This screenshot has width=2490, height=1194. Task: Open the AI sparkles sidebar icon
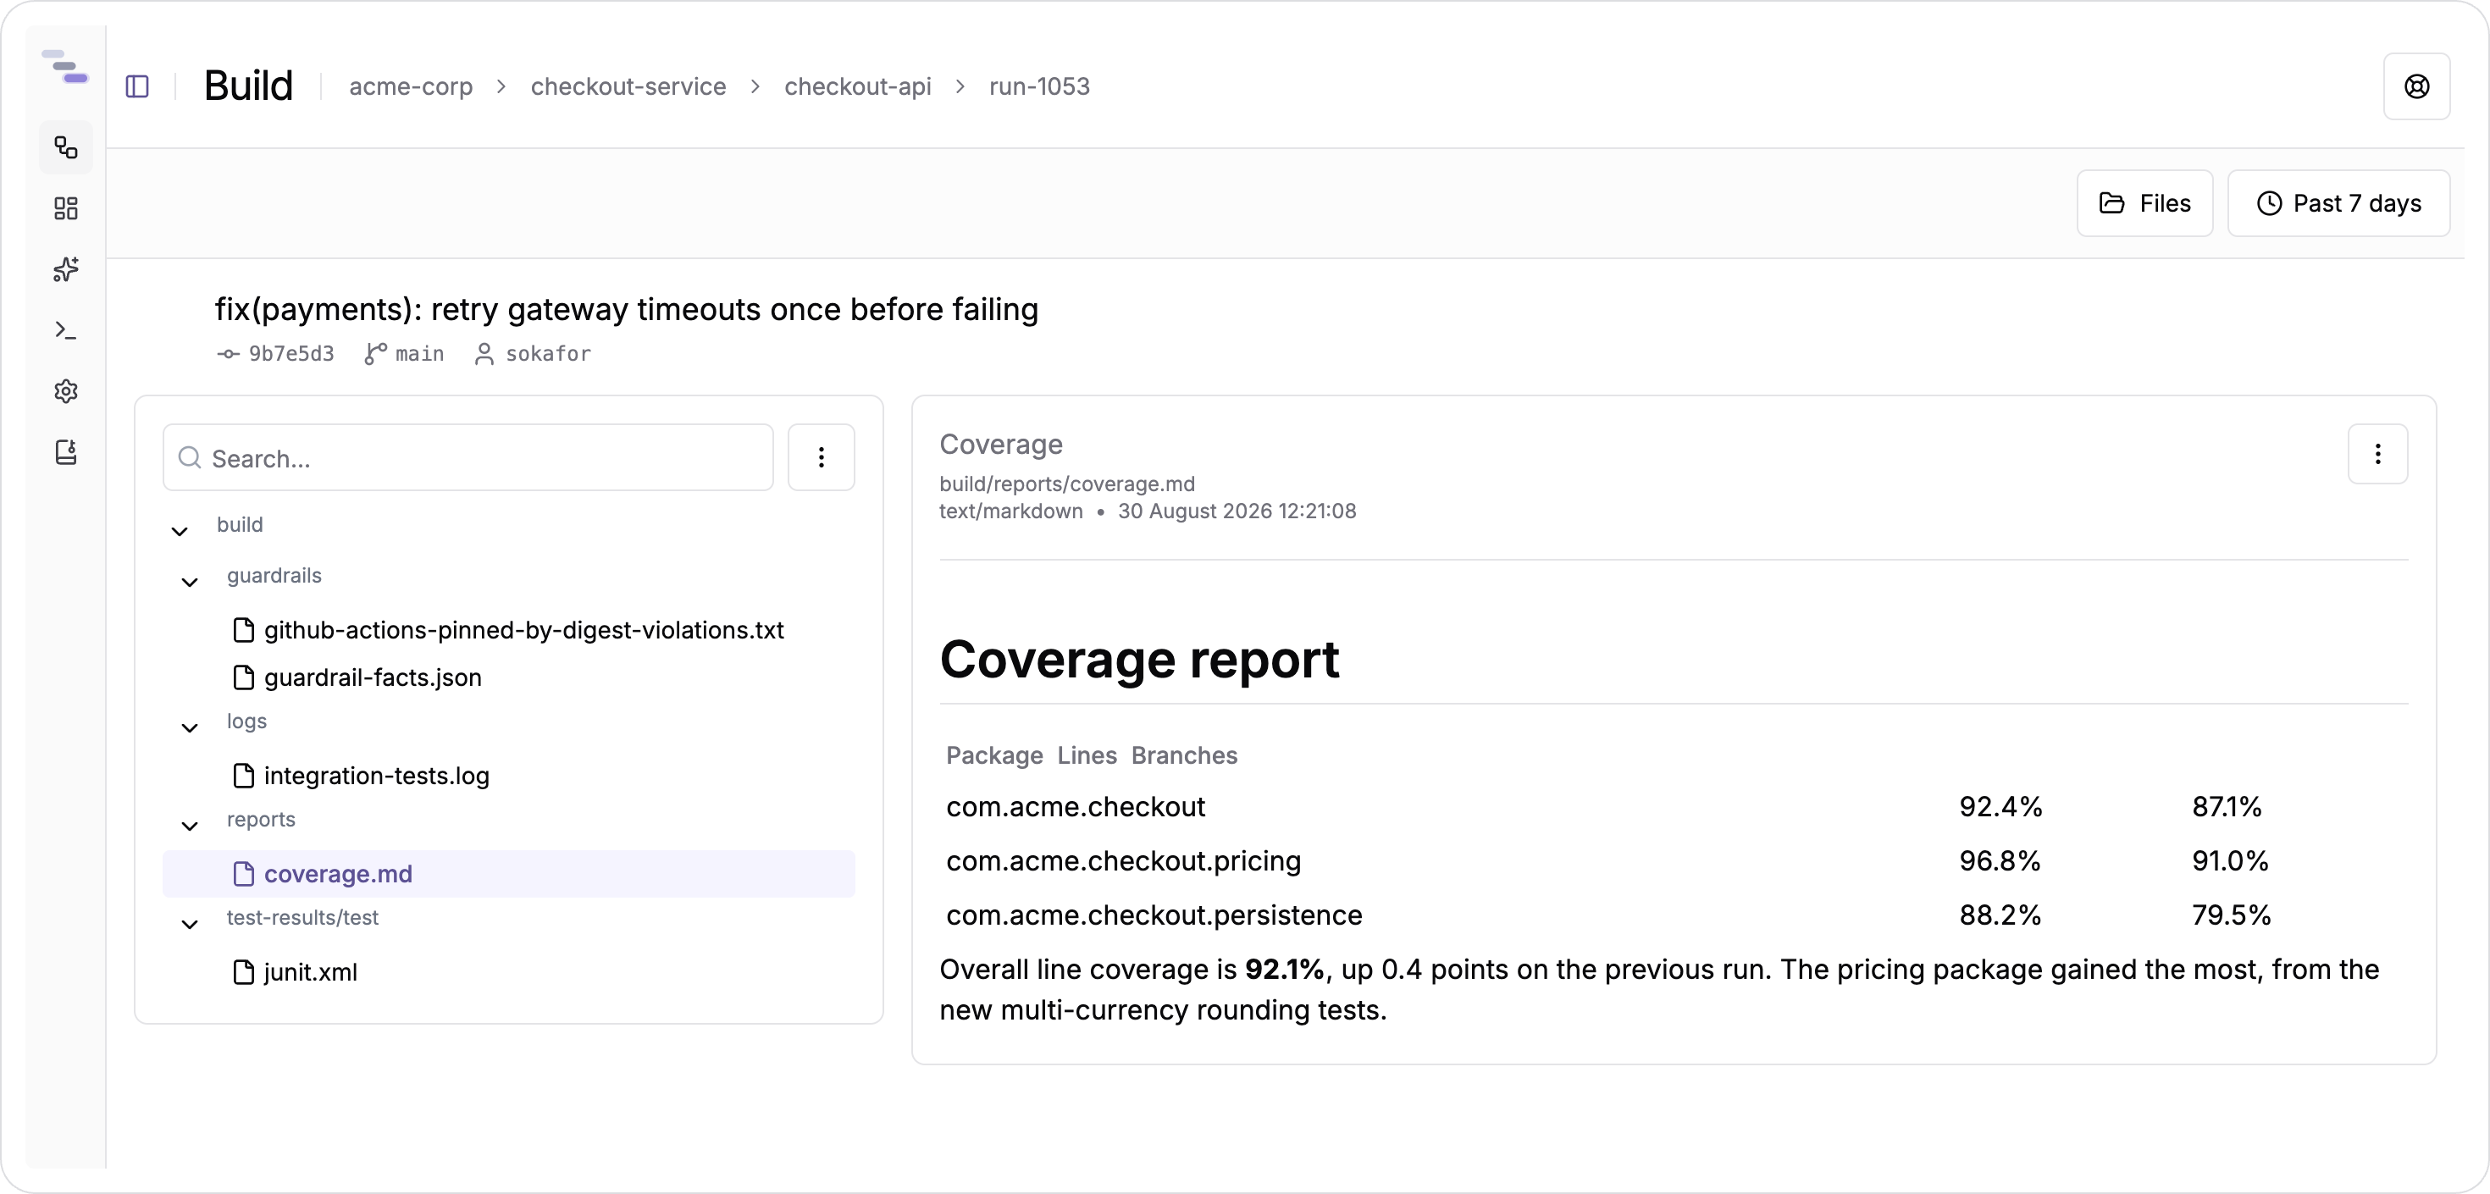[x=66, y=270]
